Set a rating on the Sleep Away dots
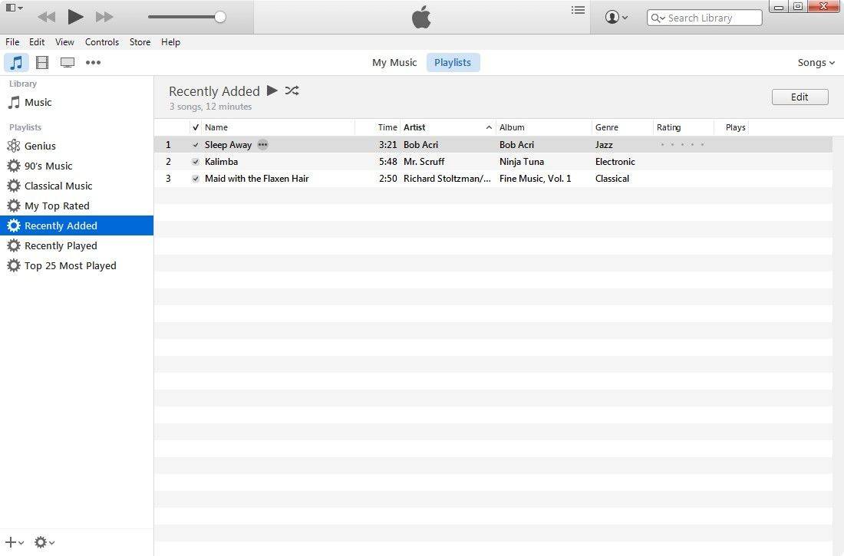The width and height of the screenshot is (844, 556). tap(682, 145)
